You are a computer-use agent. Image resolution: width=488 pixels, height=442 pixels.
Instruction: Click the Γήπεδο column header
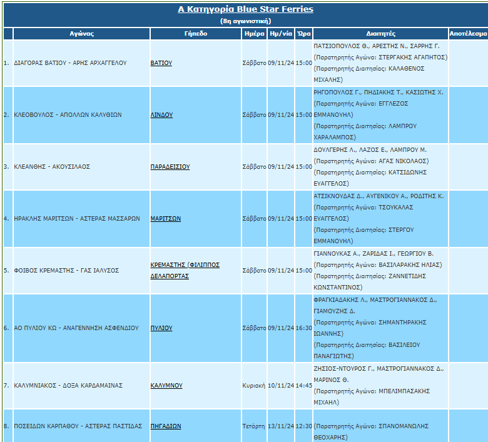(x=196, y=34)
